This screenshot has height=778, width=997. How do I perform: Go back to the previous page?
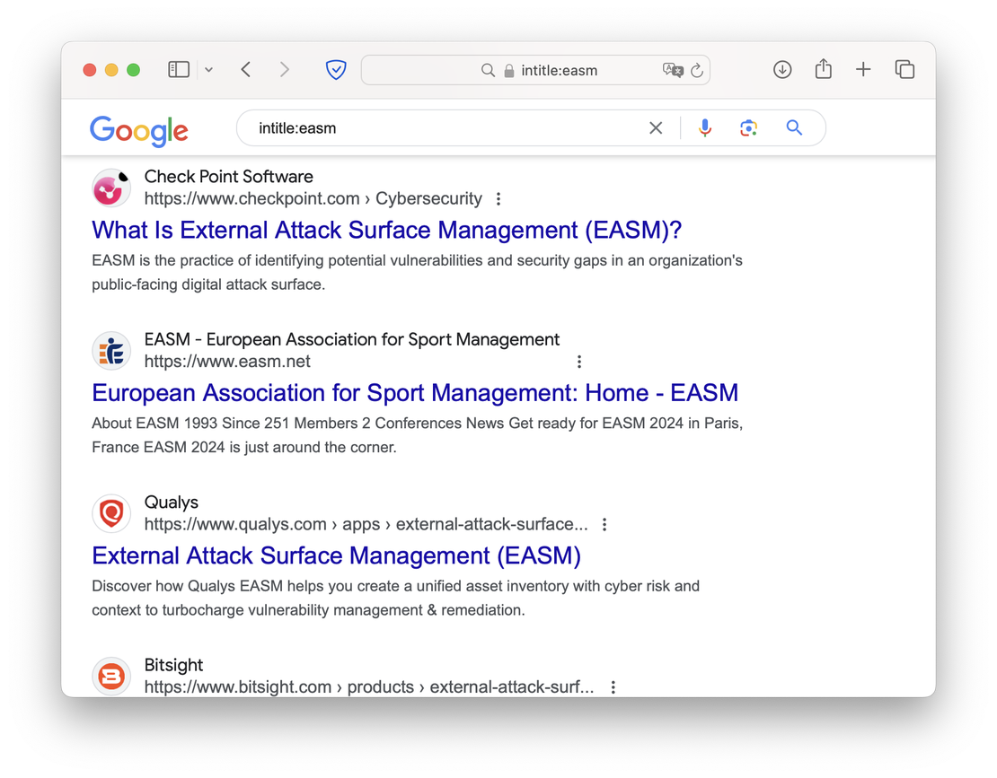246,70
